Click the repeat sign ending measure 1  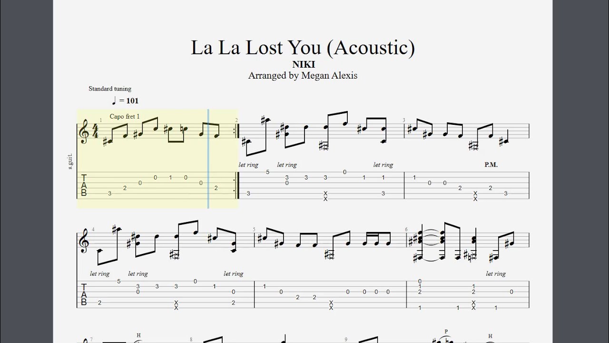point(236,131)
